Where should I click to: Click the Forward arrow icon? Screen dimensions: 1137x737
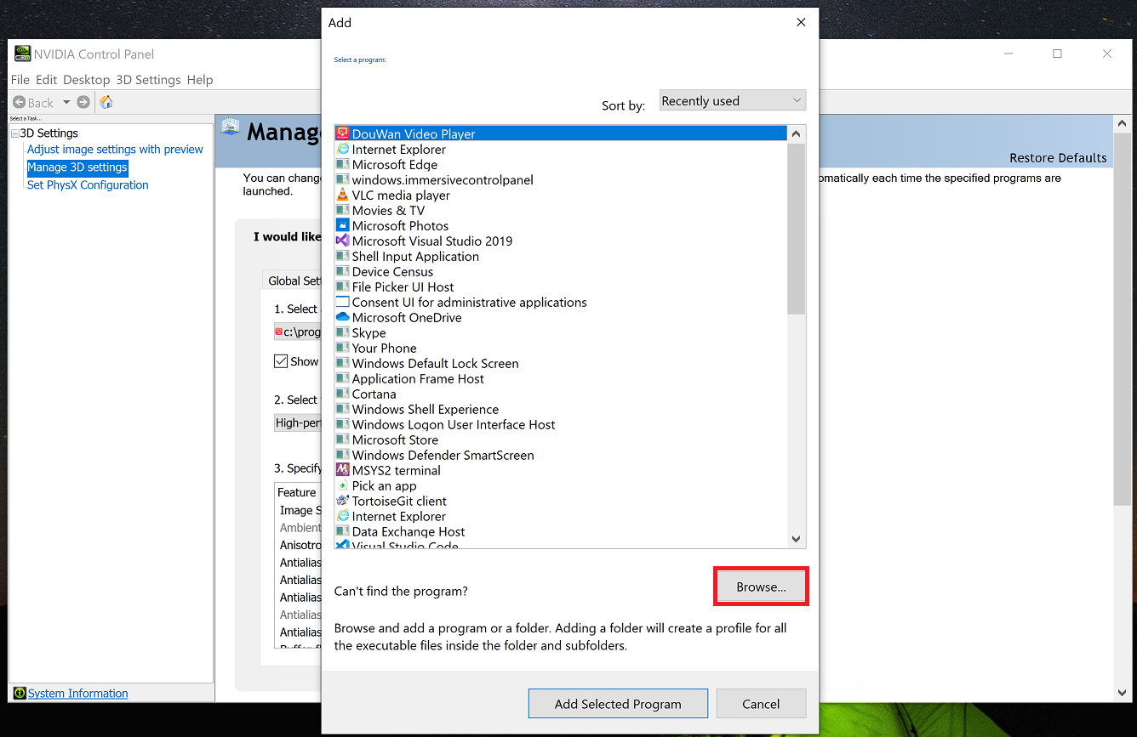click(83, 102)
